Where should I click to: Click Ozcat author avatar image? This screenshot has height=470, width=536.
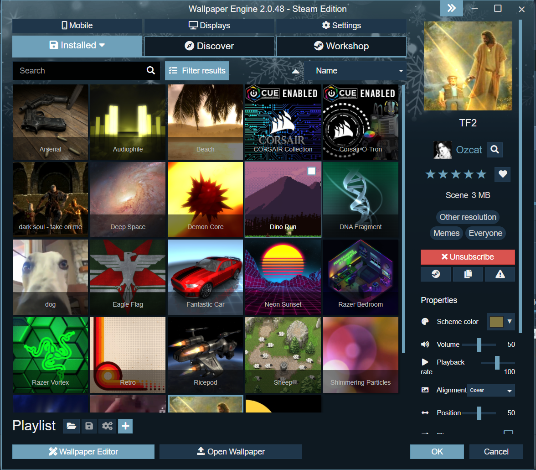click(442, 150)
